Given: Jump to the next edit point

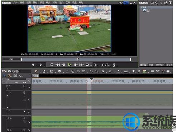Looking at the screenshot, I should pyautogui.click(x=102, y=65).
